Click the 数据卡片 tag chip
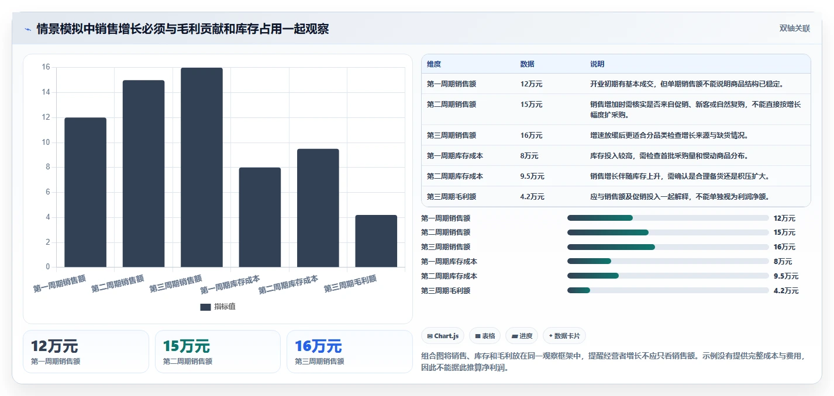 tap(564, 336)
